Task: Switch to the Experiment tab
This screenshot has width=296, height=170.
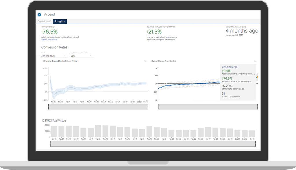Action: [x=44, y=21]
